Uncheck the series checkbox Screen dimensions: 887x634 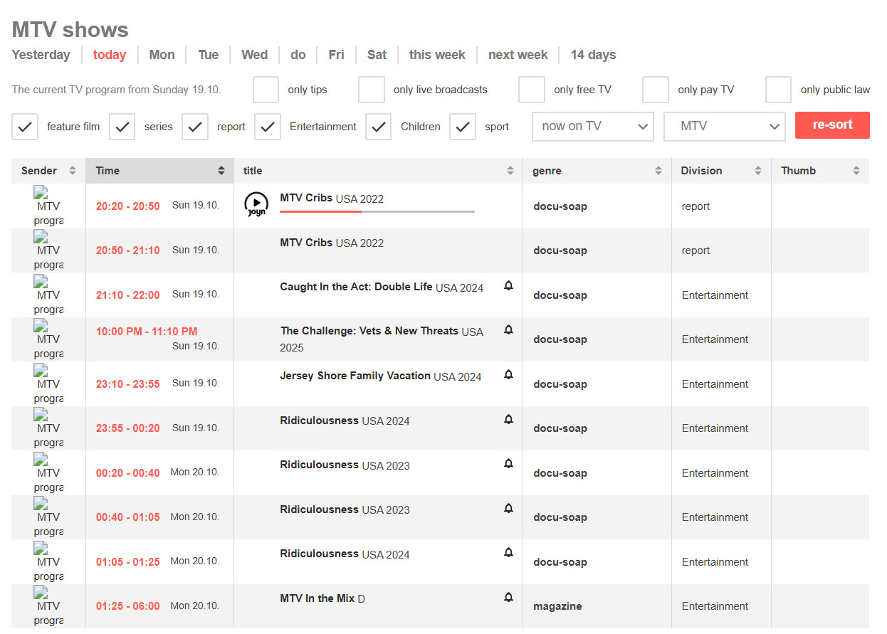(122, 127)
